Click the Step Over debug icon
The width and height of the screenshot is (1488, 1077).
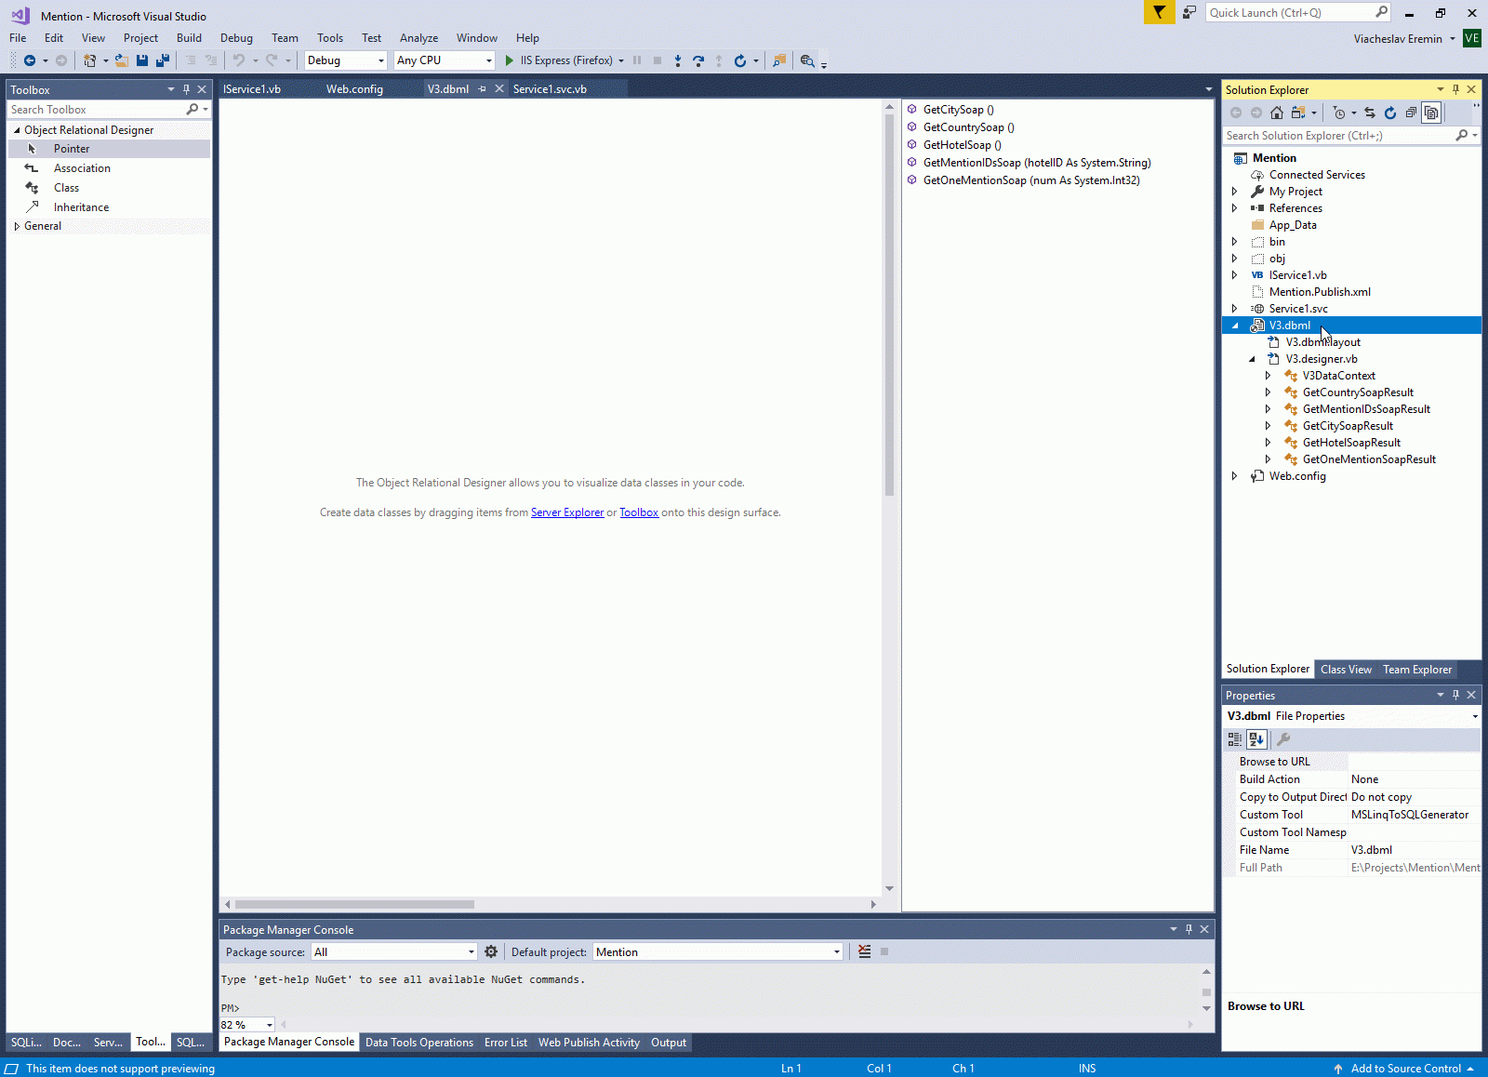tap(698, 60)
